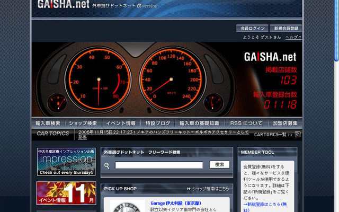Click the 輸入車登録台数 01118 counter
Screen dimensions: 339x212
click(x=275, y=100)
